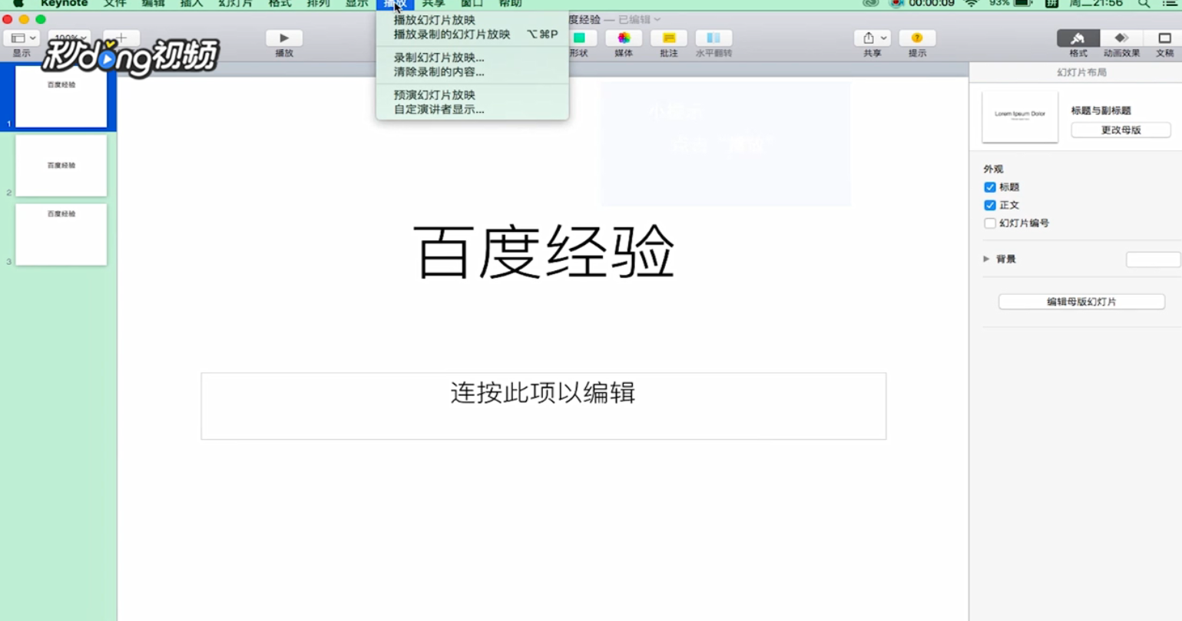This screenshot has width=1182, height=621.
Task: Open the 窗口 (Window) menu
Action: point(472,4)
